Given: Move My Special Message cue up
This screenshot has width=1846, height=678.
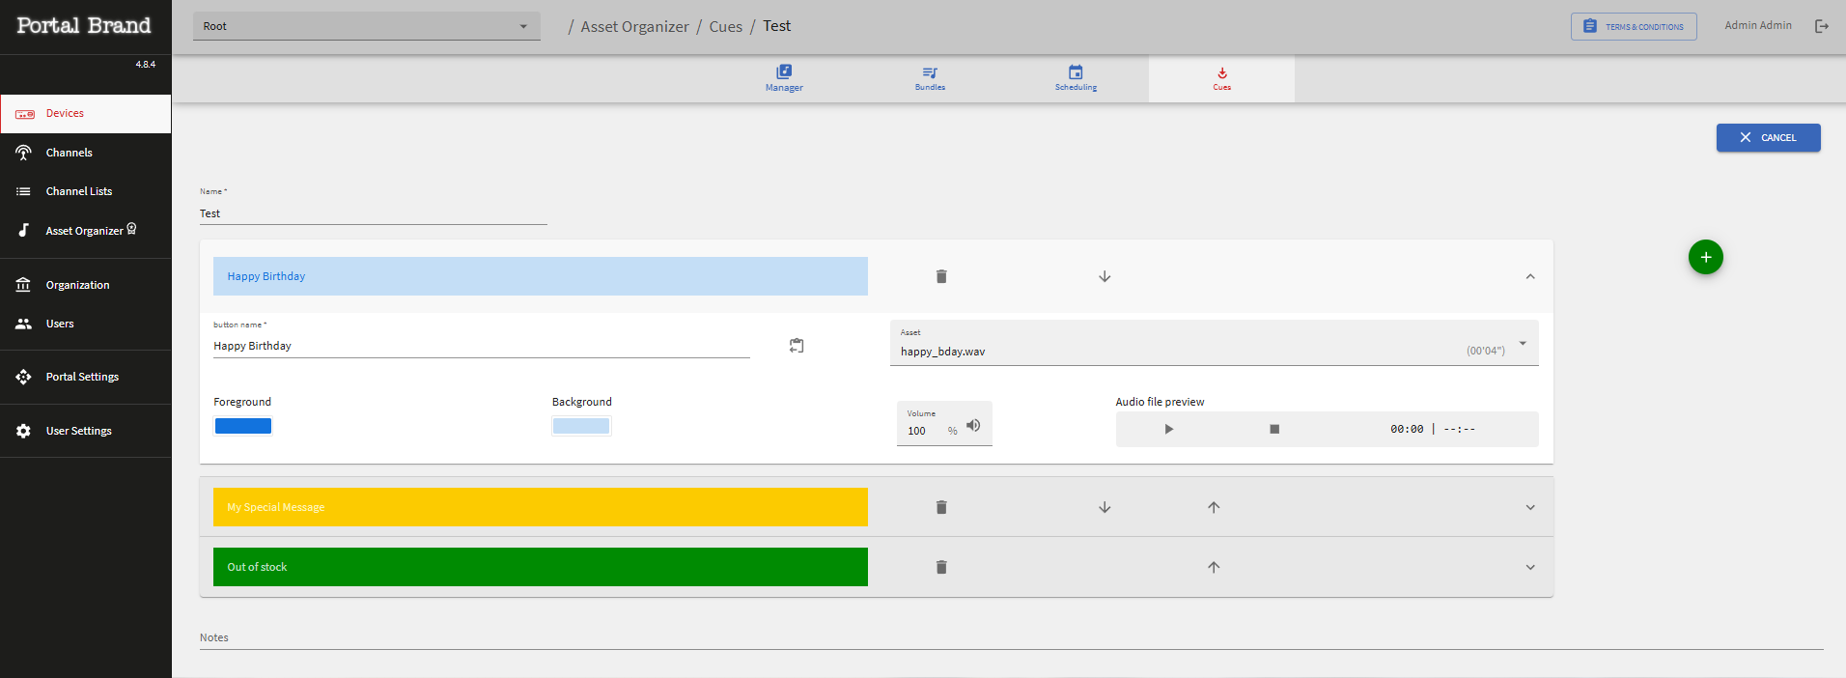Looking at the screenshot, I should (1214, 507).
